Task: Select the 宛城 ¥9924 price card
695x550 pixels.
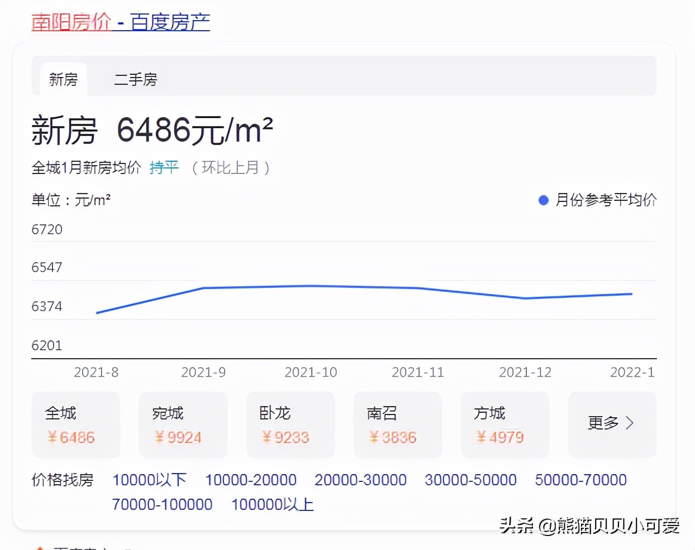Action: click(x=183, y=424)
